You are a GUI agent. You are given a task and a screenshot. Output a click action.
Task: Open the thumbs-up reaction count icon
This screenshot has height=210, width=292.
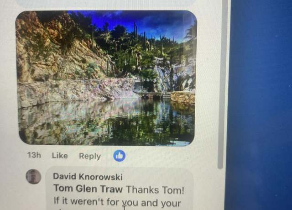click(120, 156)
